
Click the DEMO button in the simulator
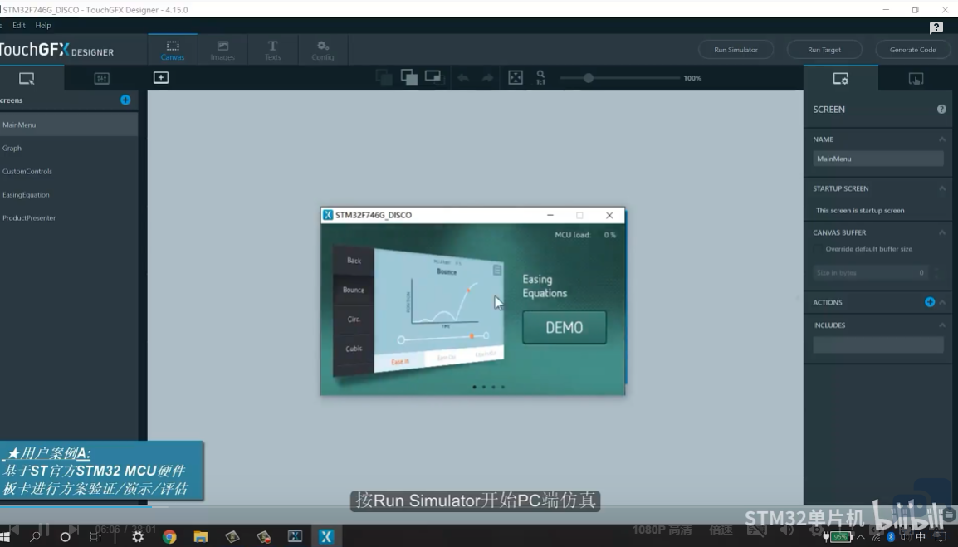564,328
